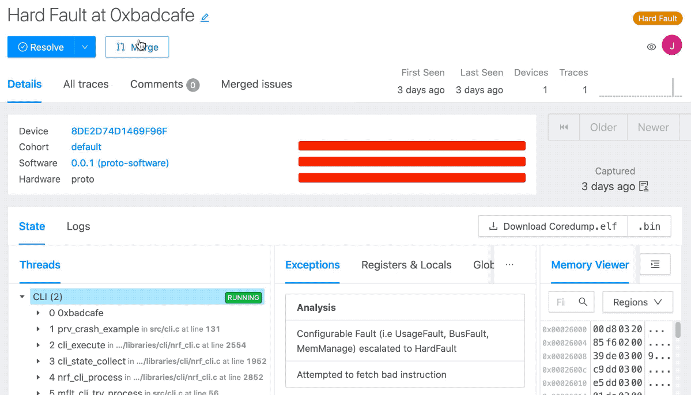Screen dimensions: 691x395
Task: Expand the cli_execute stack frame
Action: point(38,345)
